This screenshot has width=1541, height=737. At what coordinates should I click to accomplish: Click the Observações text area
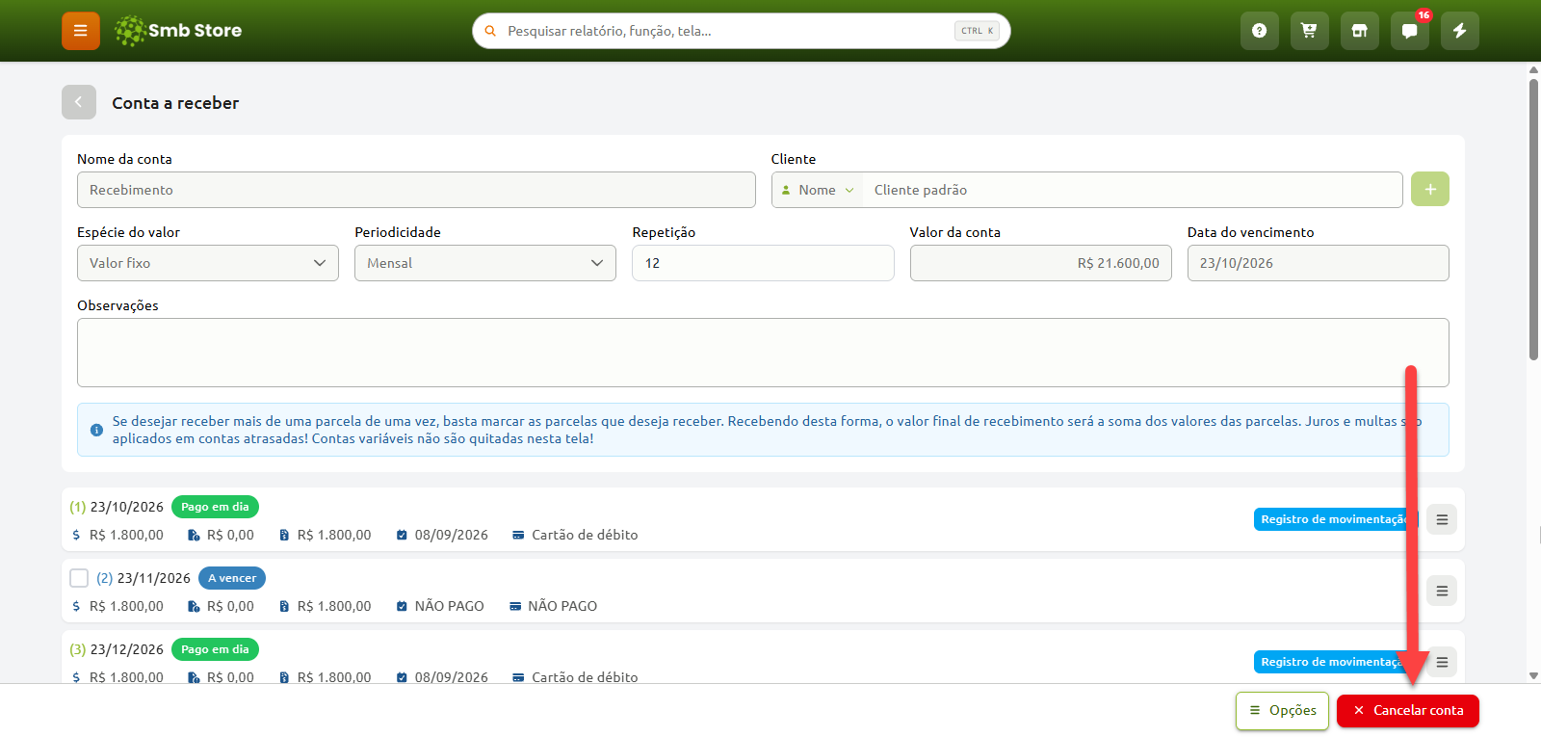coord(763,353)
